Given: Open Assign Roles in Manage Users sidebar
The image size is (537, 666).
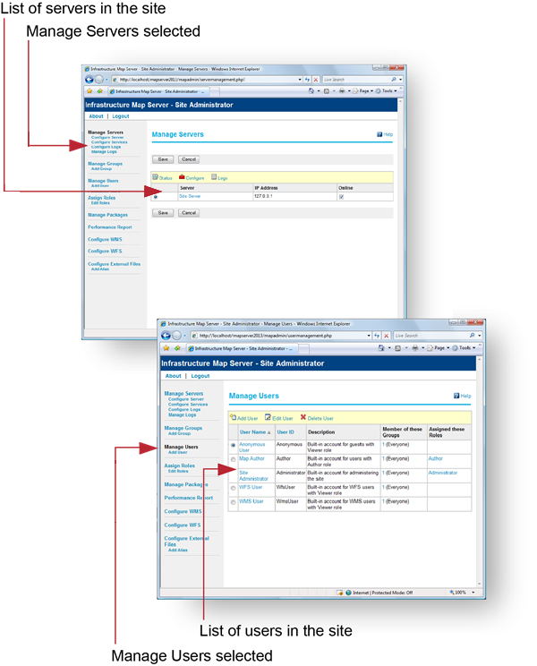Looking at the screenshot, I should click(x=180, y=466).
